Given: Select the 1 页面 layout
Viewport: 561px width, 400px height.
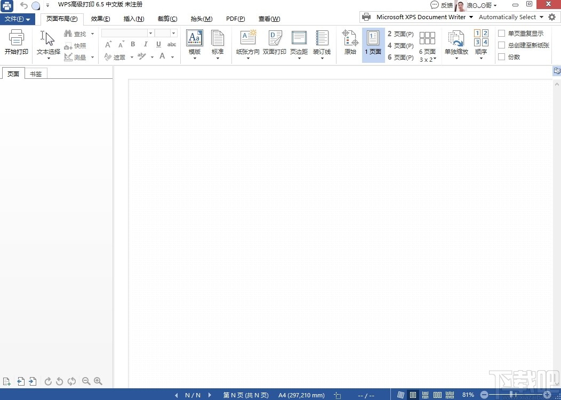Looking at the screenshot, I should pyautogui.click(x=373, y=45).
